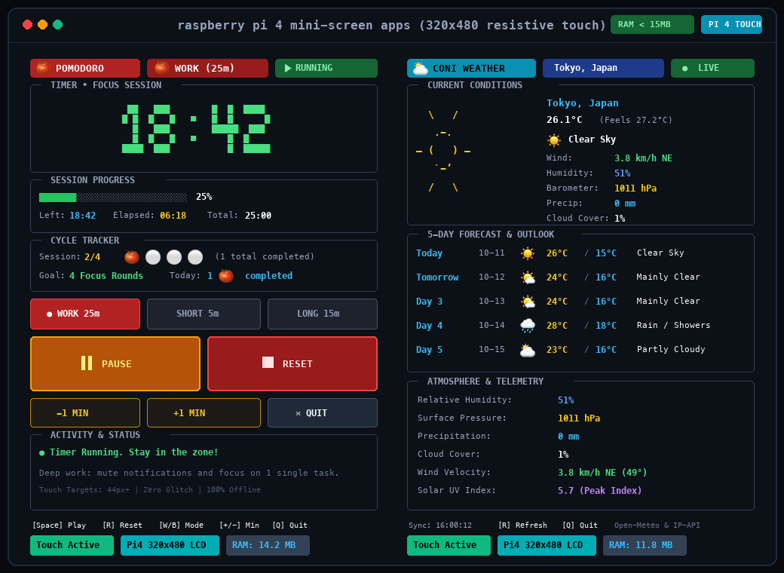Click the RAM < 15MB header badge
Image resolution: width=784 pixels, height=573 pixels.
652,24
